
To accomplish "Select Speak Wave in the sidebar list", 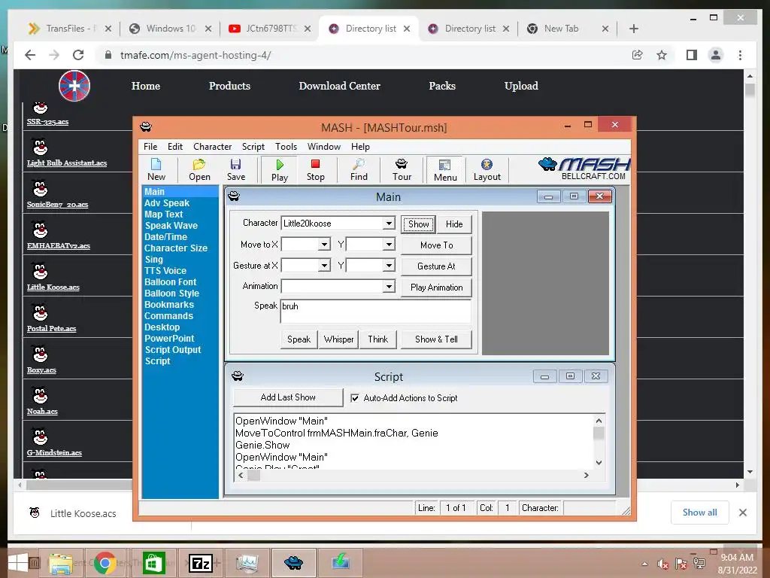I will click(171, 226).
